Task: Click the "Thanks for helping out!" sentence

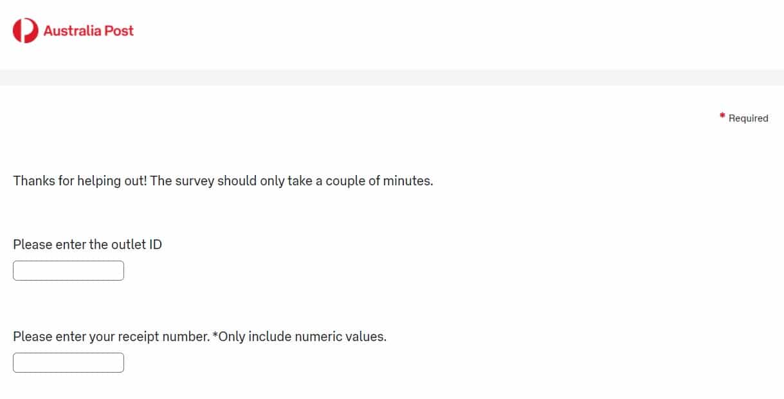Action: (x=80, y=181)
